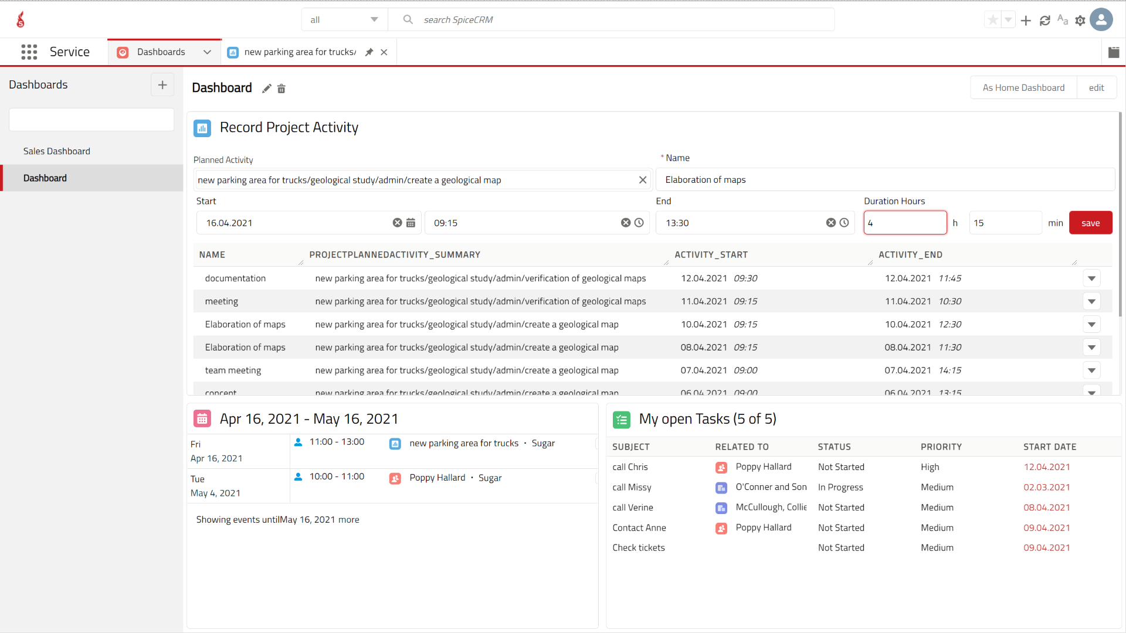Viewport: 1126px width, 633px height.
Task: Click the Duration Hours input
Action: click(x=905, y=223)
